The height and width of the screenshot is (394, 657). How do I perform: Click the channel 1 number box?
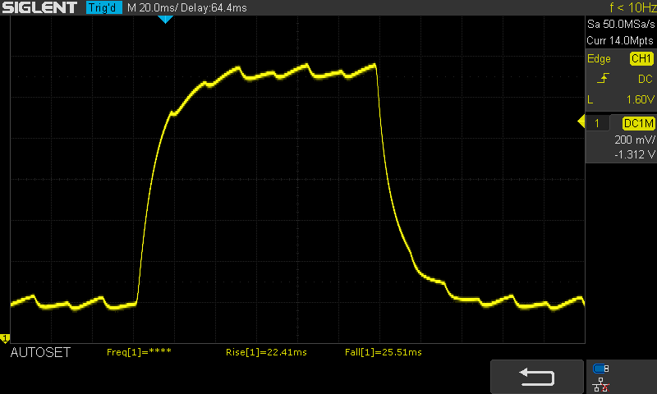pyautogui.click(x=597, y=123)
